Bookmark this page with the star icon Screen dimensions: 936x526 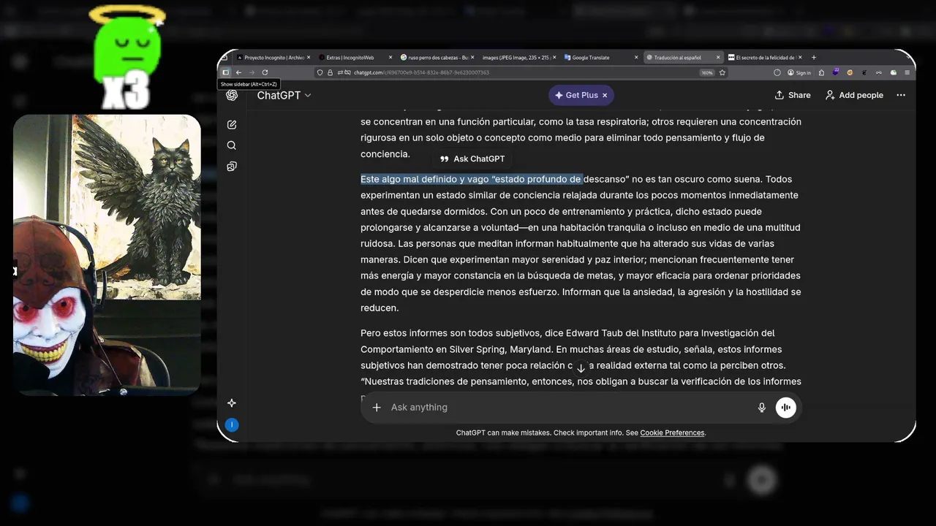722,72
